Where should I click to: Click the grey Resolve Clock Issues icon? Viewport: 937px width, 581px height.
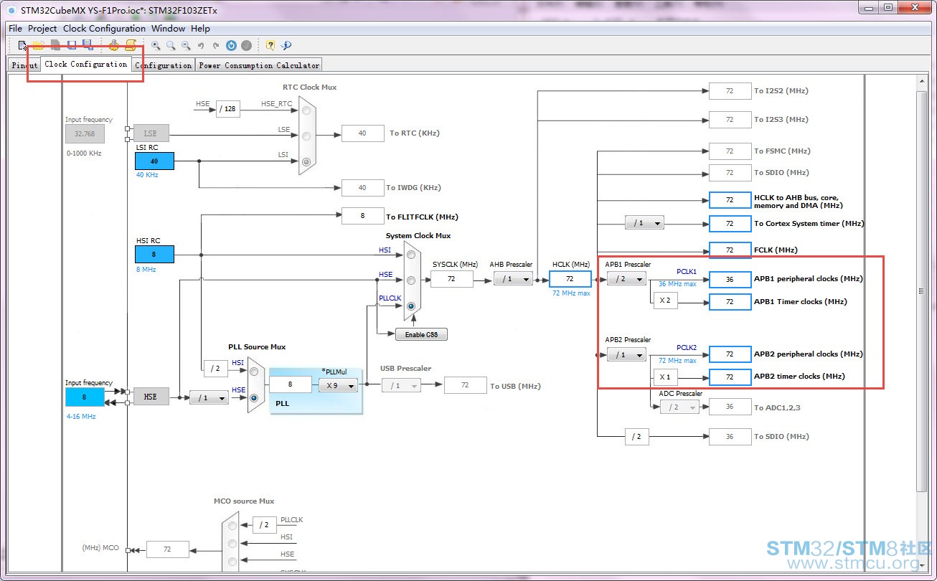click(247, 45)
